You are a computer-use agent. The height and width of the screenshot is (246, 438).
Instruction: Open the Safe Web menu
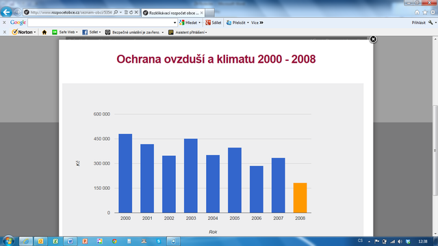click(x=65, y=32)
